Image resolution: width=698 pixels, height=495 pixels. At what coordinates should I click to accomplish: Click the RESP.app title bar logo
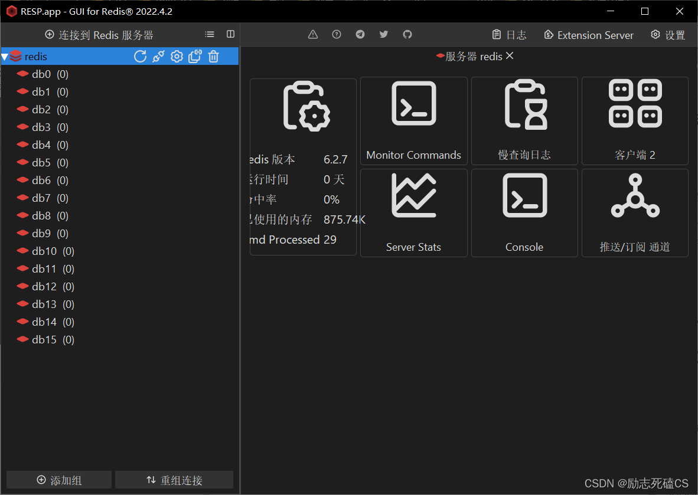click(x=12, y=11)
